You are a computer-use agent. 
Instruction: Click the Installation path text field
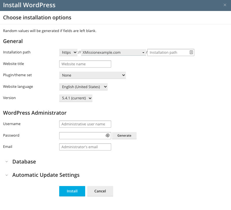[x=168, y=52]
